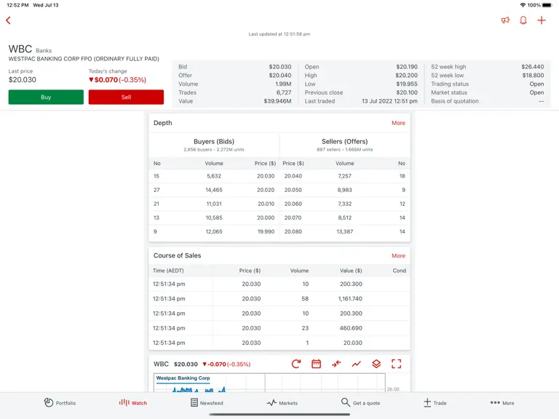The image size is (559, 419).
Task: Open the chart calendar date range
Action: click(x=316, y=364)
